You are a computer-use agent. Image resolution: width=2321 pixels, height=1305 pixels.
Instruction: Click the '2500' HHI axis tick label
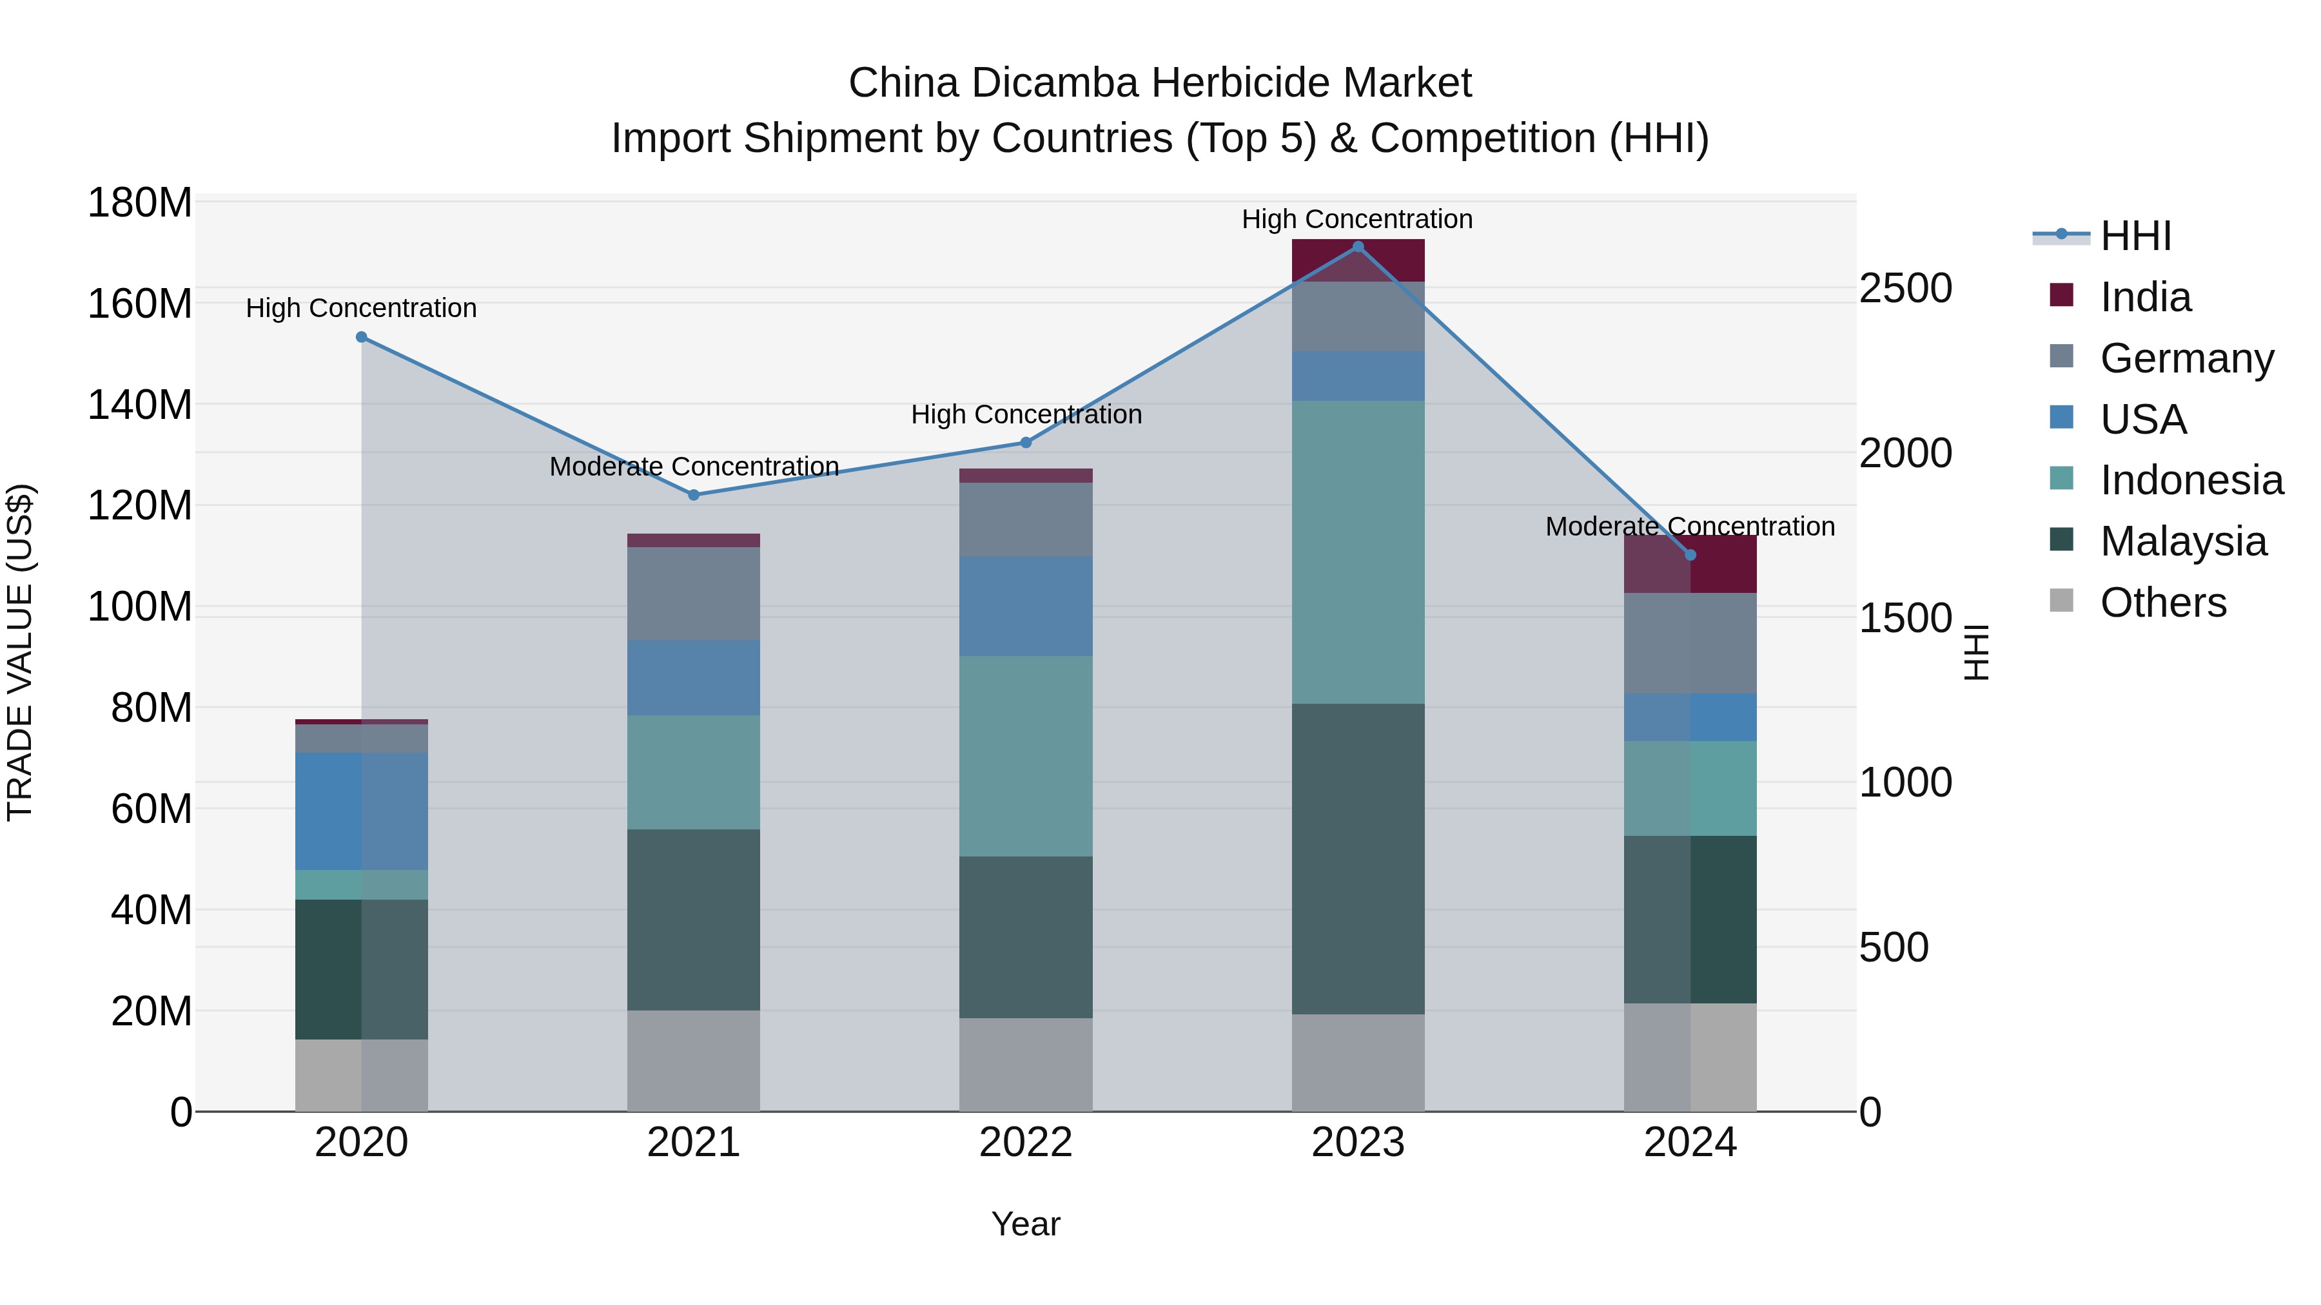click(x=1906, y=288)
